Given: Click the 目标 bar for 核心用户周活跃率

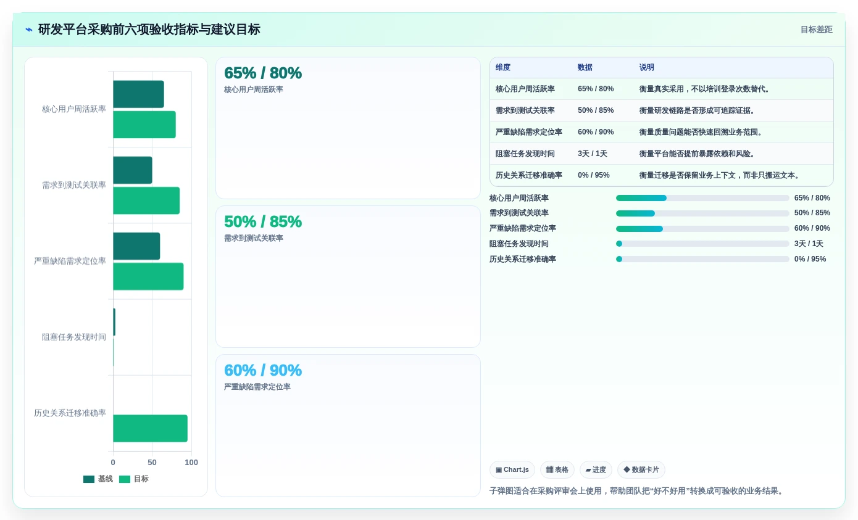Looking at the screenshot, I should pyautogui.click(x=144, y=125).
